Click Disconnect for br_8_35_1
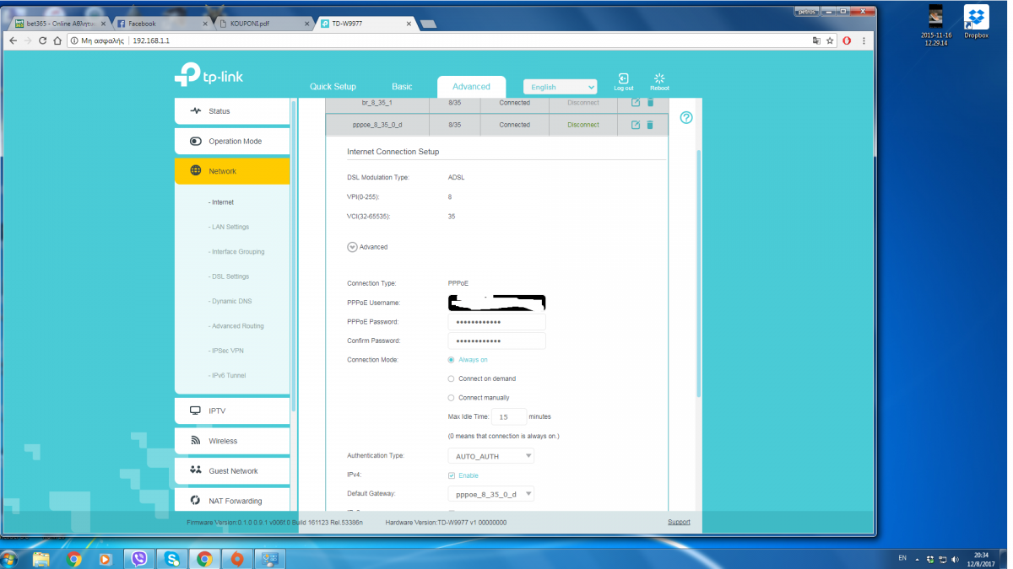Viewport: 1013px width, 569px height. pyautogui.click(x=582, y=102)
